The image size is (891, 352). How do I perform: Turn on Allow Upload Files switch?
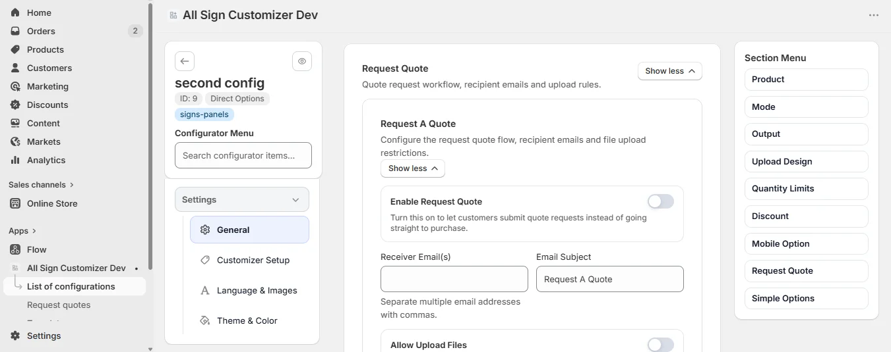[661, 345]
